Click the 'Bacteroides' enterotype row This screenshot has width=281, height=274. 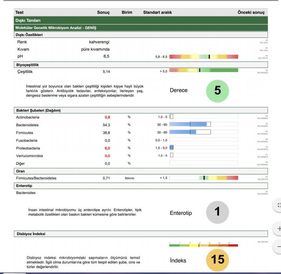coord(26,193)
